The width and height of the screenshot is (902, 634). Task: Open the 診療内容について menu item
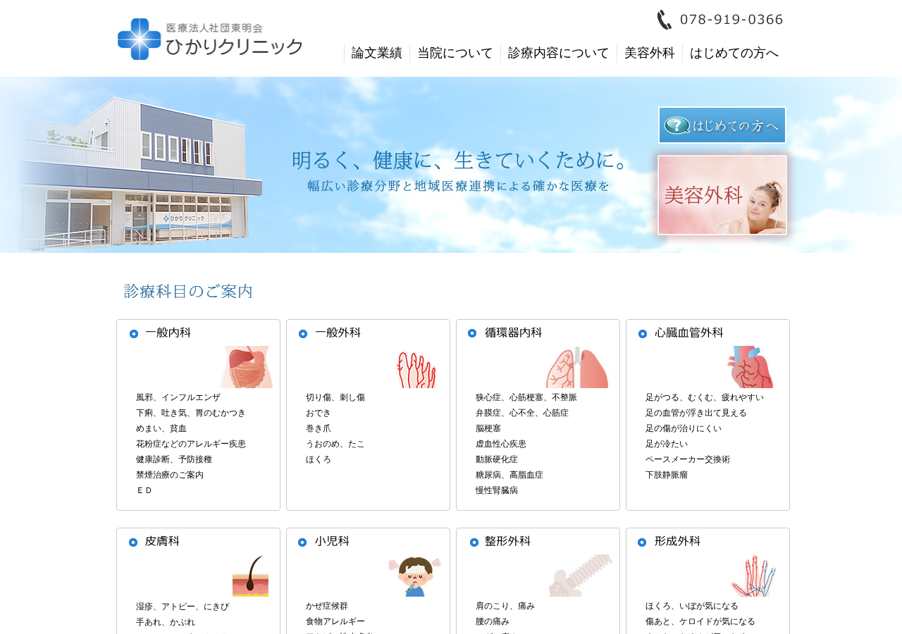click(x=559, y=53)
